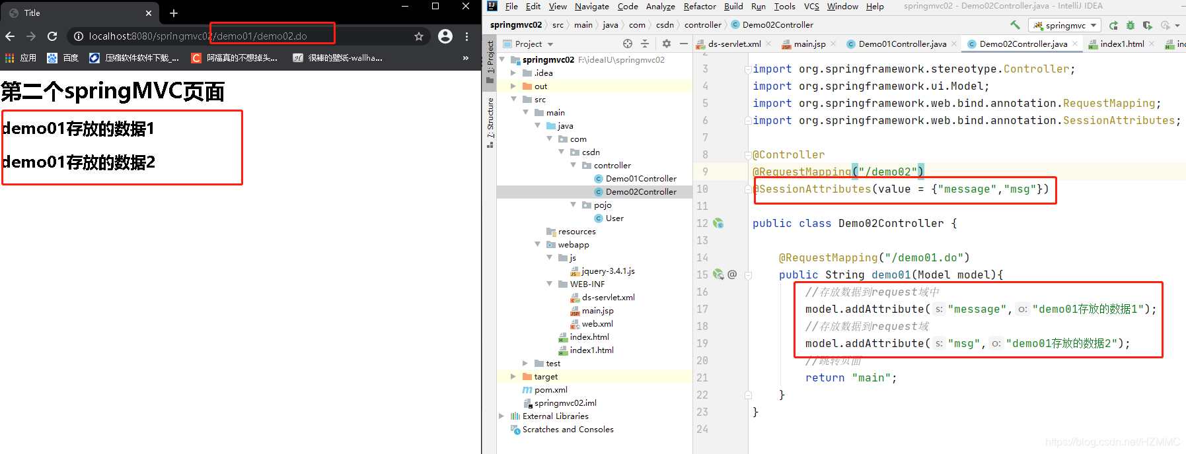This screenshot has height=454, width=1186.
Task: Click the Debug bug icon
Action: point(1130,25)
